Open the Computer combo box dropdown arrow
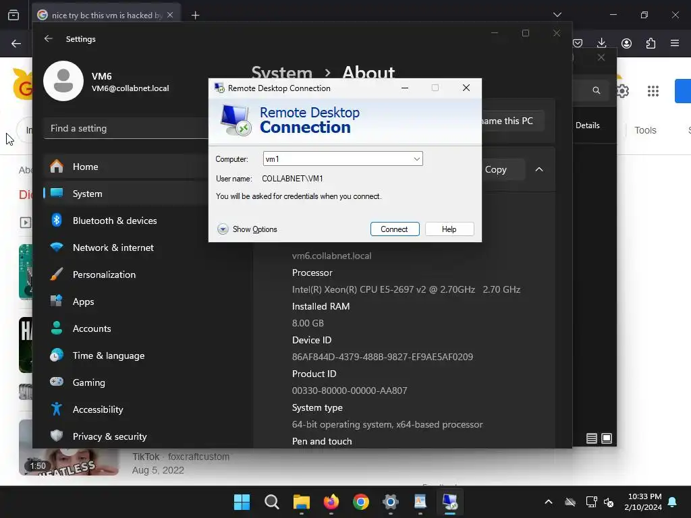Viewport: 691px width, 518px height. point(416,159)
